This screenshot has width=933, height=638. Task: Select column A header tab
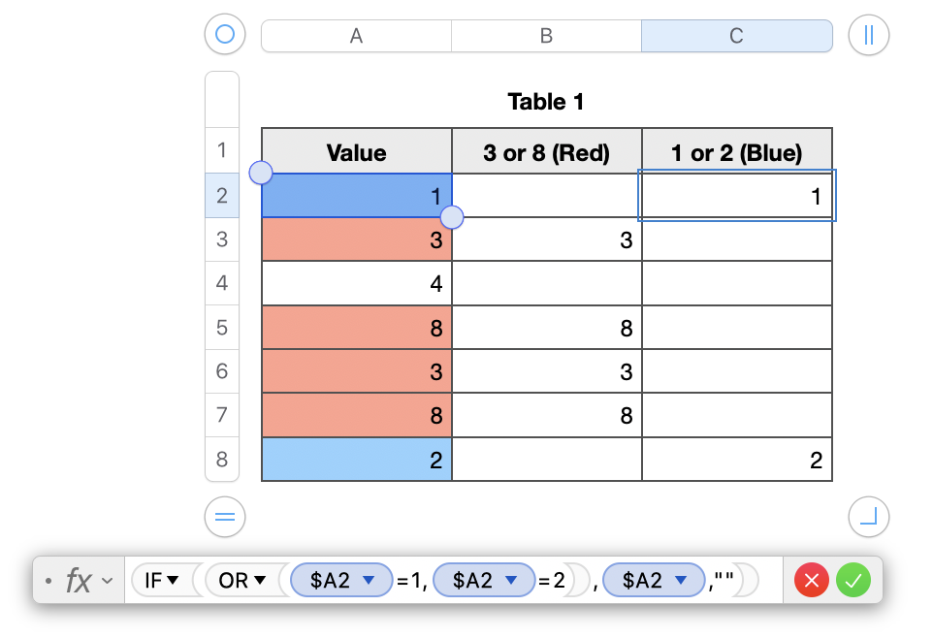click(356, 36)
